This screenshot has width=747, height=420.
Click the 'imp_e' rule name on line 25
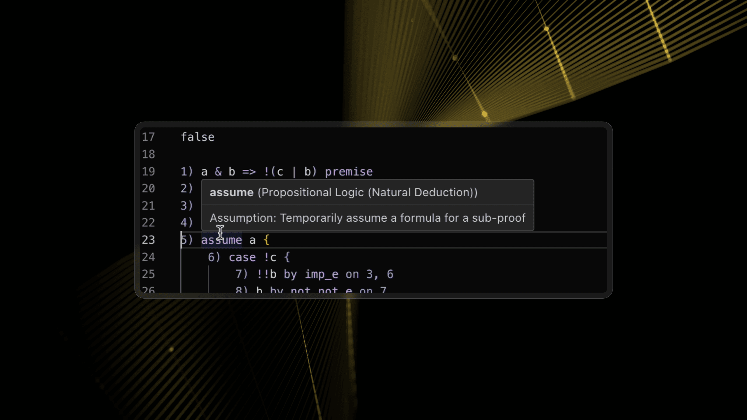[322, 274]
